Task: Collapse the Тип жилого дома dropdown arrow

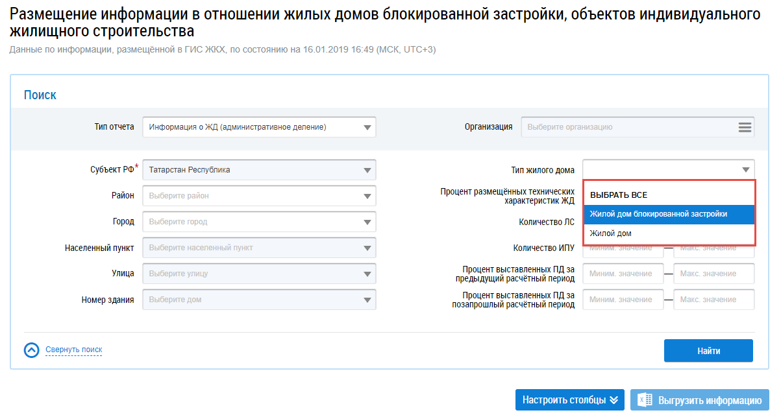Action: [745, 170]
